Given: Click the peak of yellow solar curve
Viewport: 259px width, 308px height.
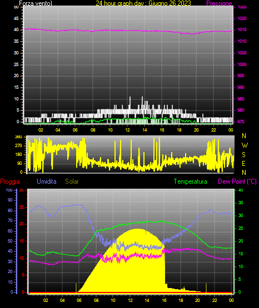Looking at the screenshot, I should (137, 229).
